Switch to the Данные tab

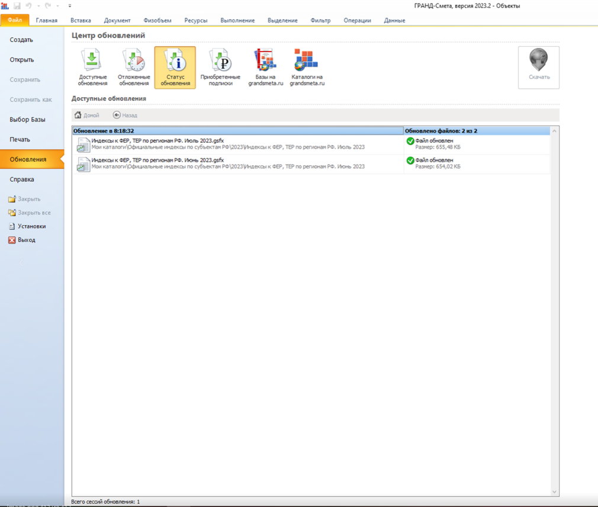click(394, 20)
